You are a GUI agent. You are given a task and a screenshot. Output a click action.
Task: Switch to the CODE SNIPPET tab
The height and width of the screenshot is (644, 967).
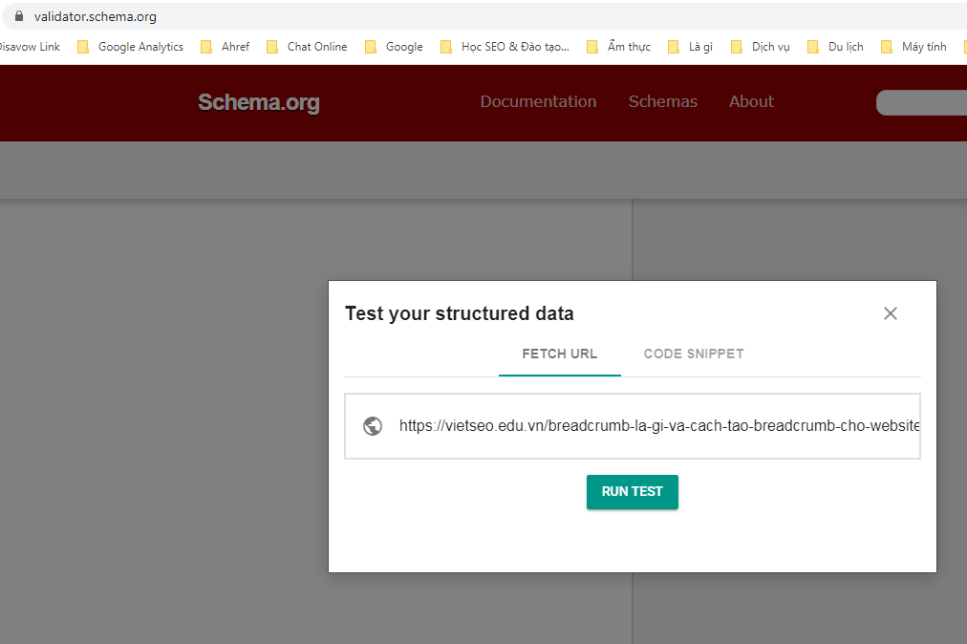click(x=694, y=354)
